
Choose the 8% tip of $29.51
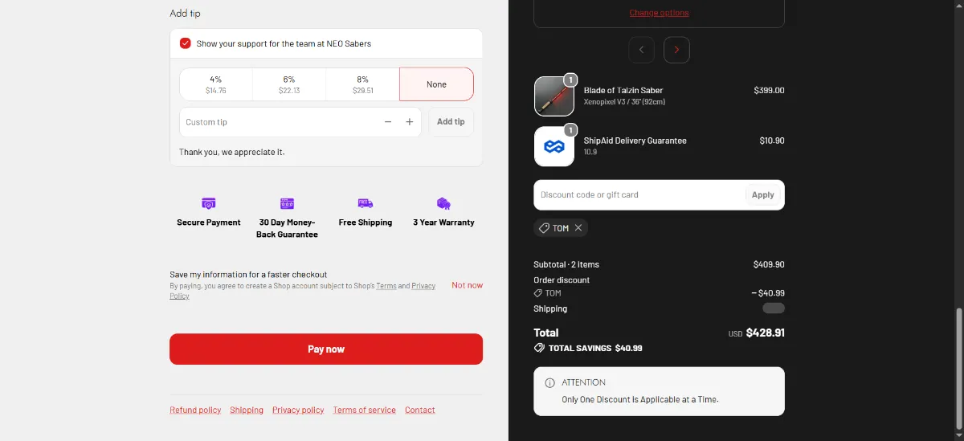pyautogui.click(x=362, y=84)
